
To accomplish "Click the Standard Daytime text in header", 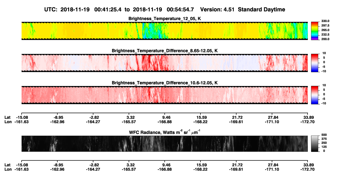I will 261,9.
